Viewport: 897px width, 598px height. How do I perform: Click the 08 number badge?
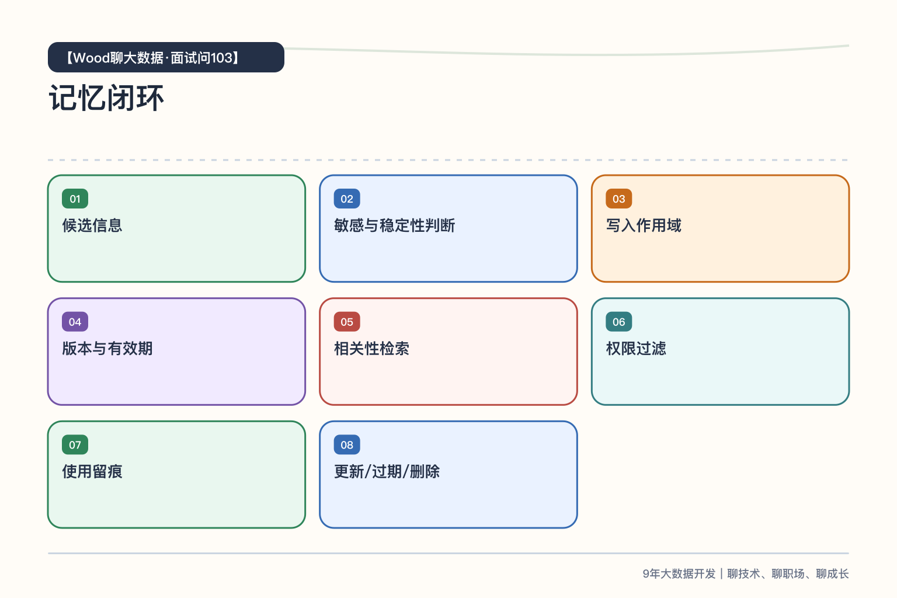tap(347, 445)
